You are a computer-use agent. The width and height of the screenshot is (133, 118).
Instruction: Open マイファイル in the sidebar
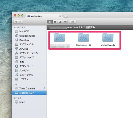pos(29,44)
